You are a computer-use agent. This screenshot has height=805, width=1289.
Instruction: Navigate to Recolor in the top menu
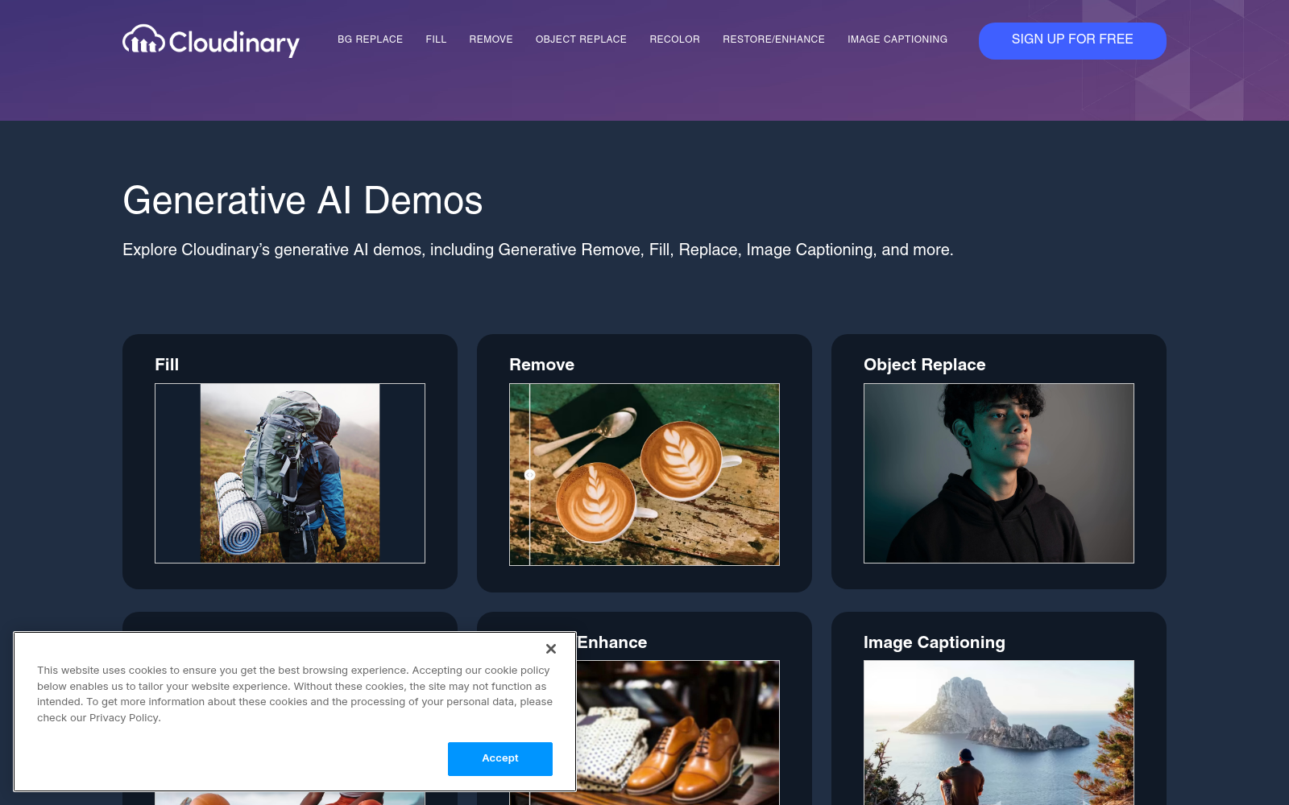674,39
